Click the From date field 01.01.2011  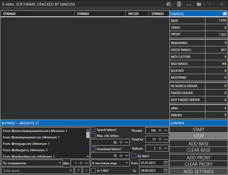(154, 163)
